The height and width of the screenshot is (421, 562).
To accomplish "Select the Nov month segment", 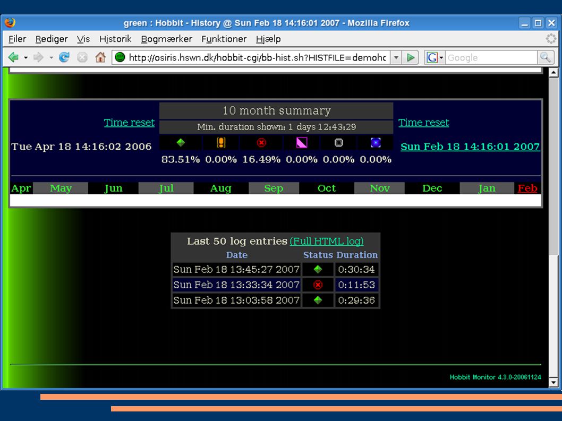I will 380,188.
